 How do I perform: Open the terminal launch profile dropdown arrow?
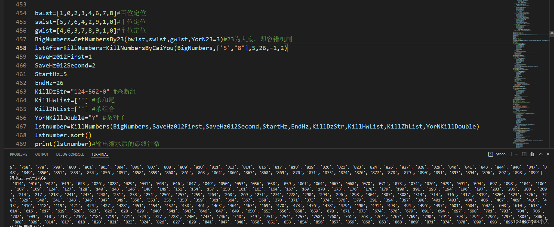(516, 154)
